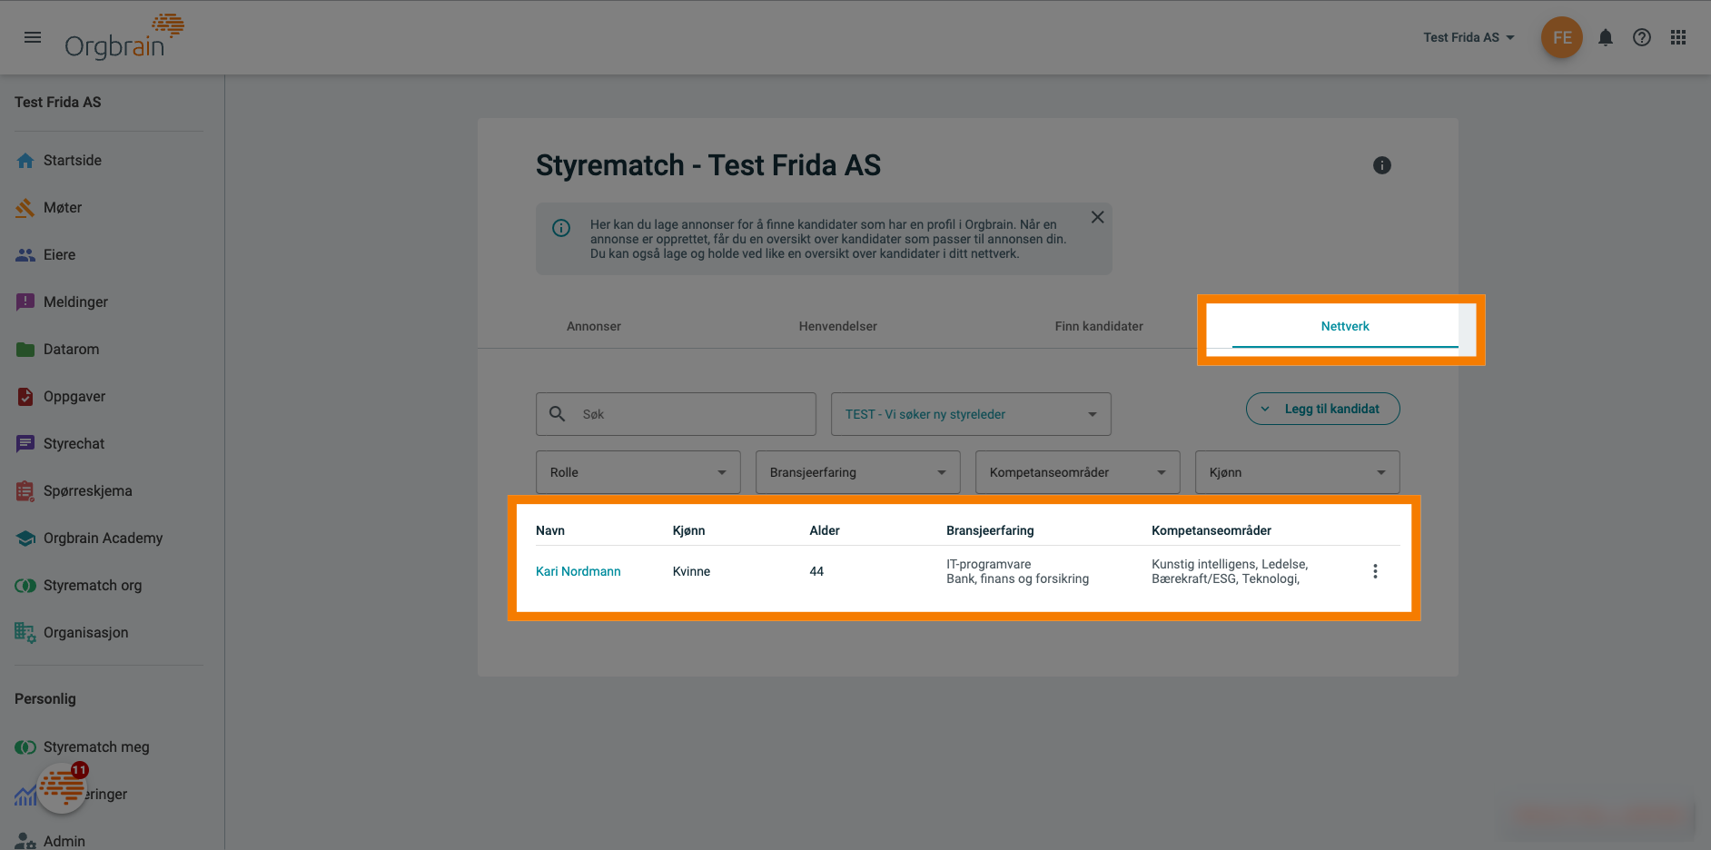Click the Datarom folder icon

(x=25, y=350)
